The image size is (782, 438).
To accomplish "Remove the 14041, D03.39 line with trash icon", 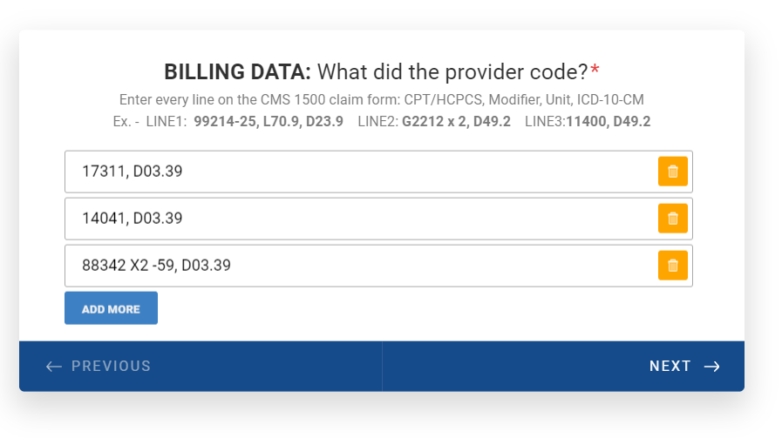I will (672, 219).
